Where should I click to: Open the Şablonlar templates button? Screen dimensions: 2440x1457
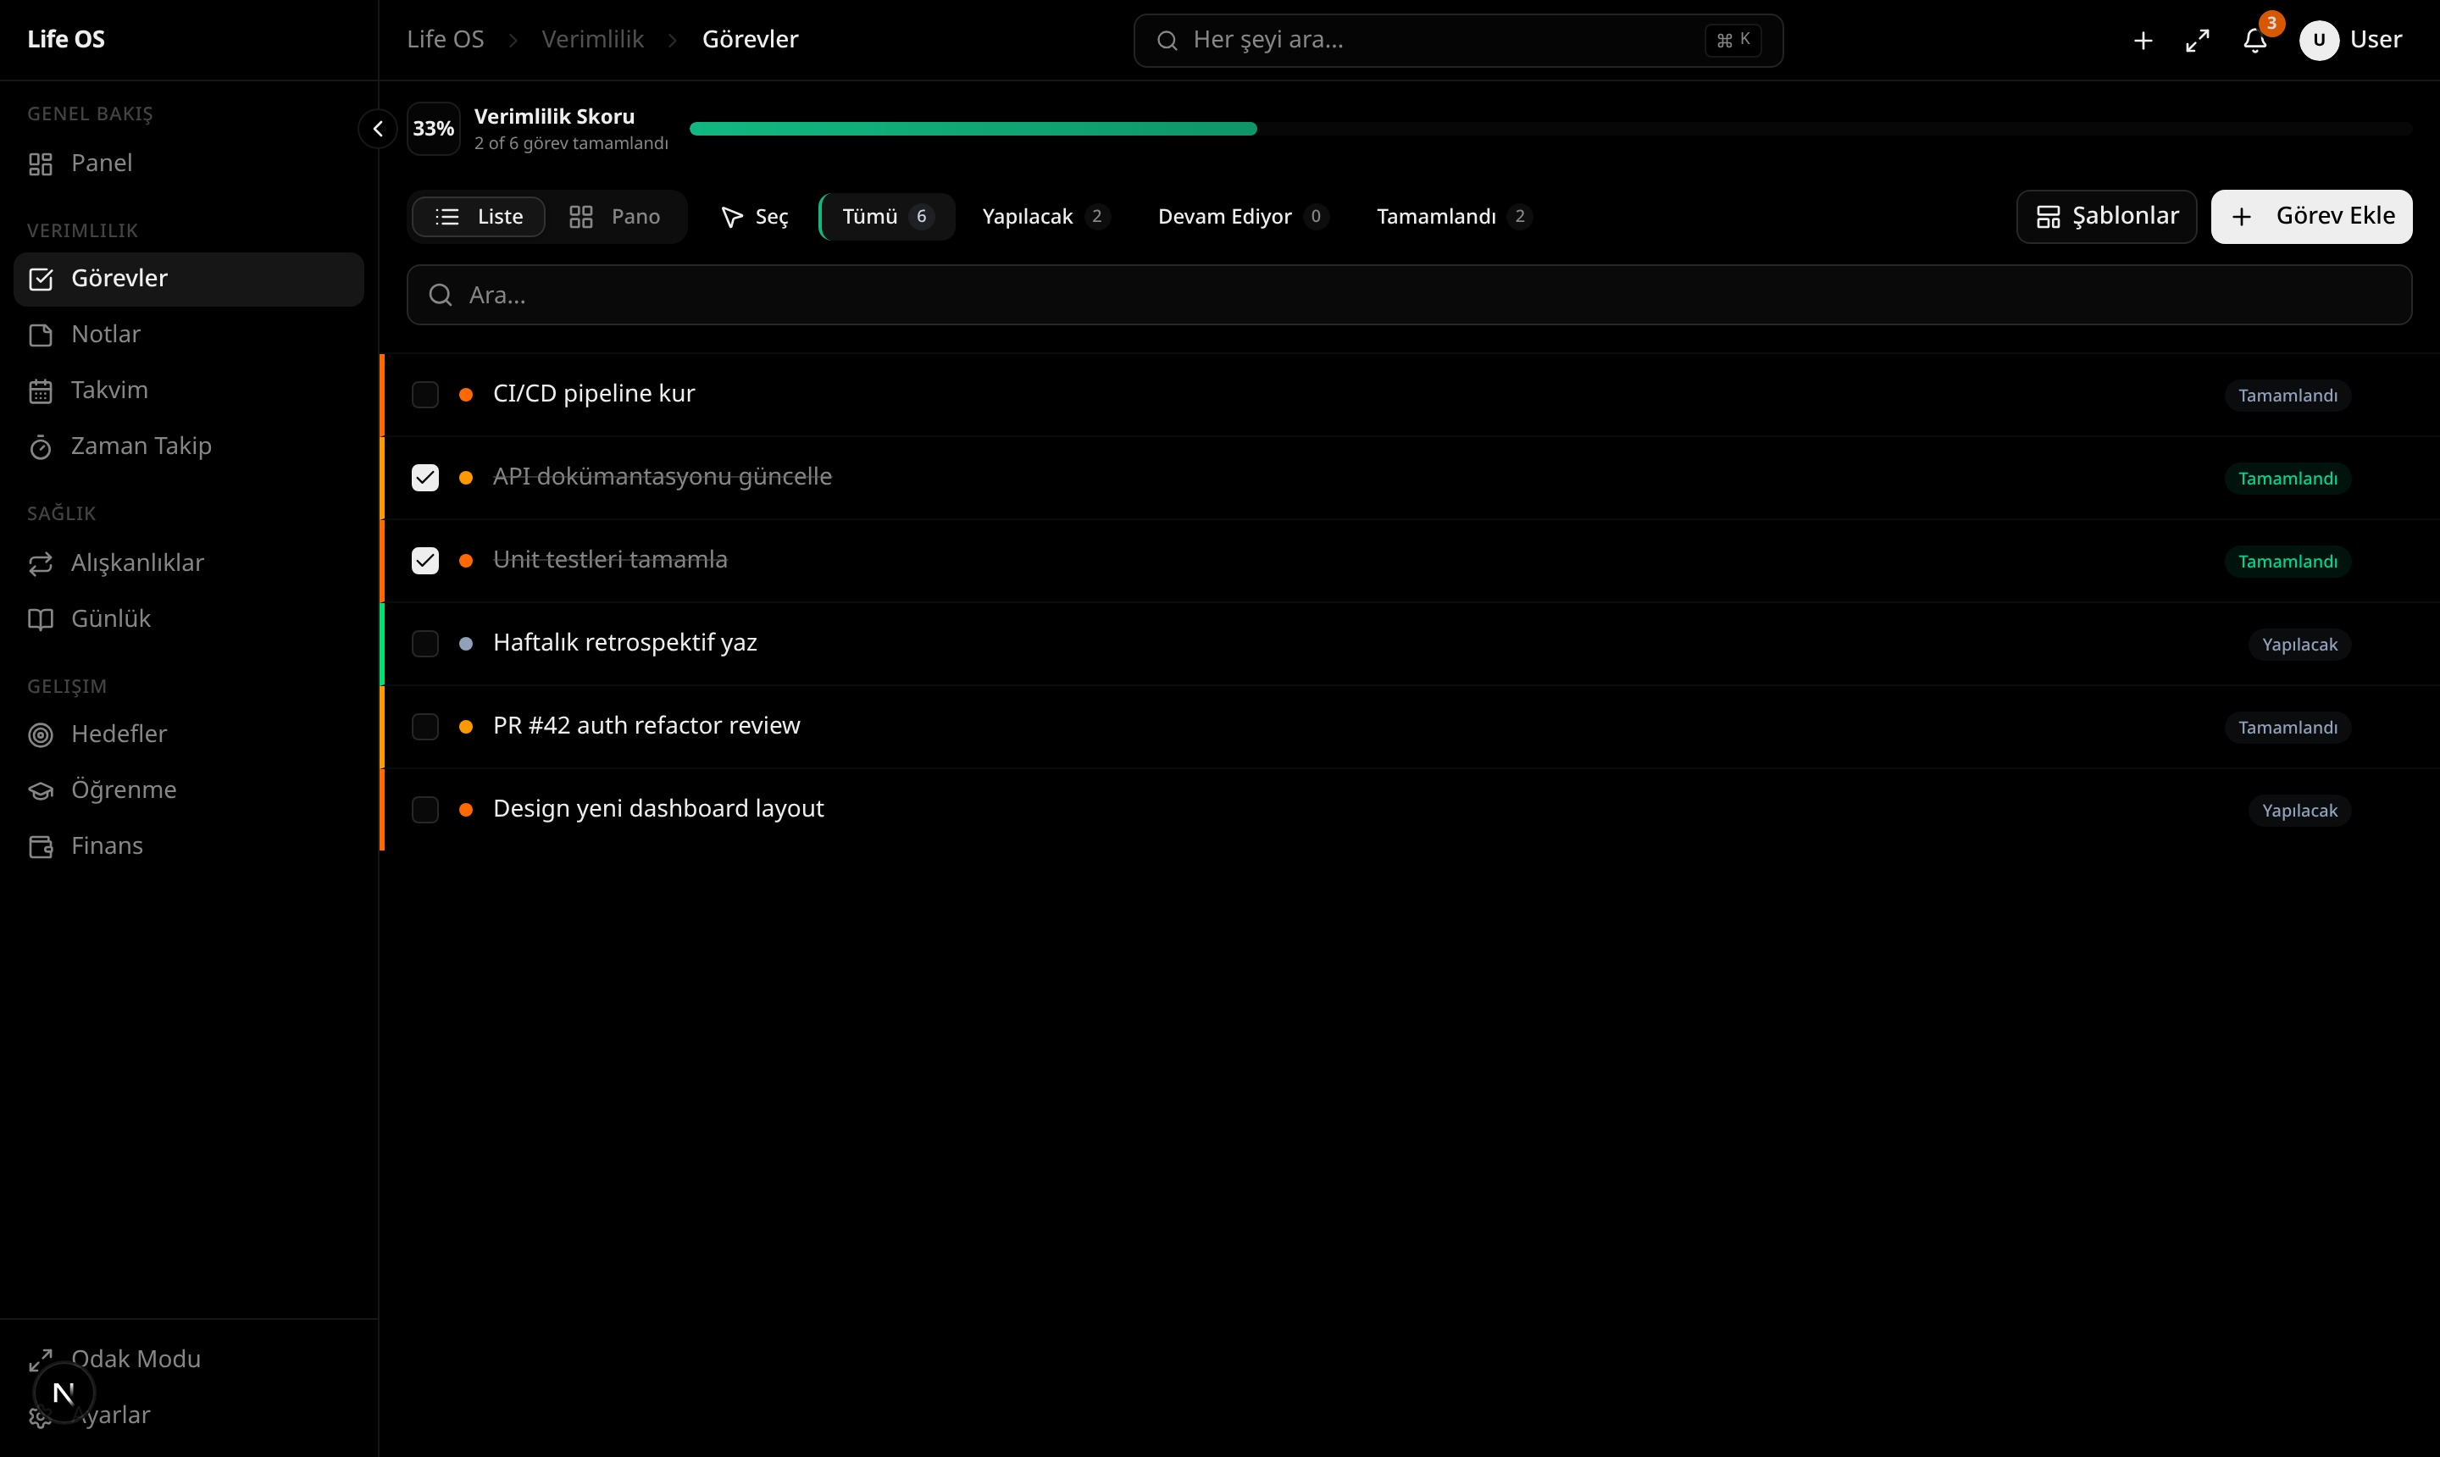pos(2106,216)
